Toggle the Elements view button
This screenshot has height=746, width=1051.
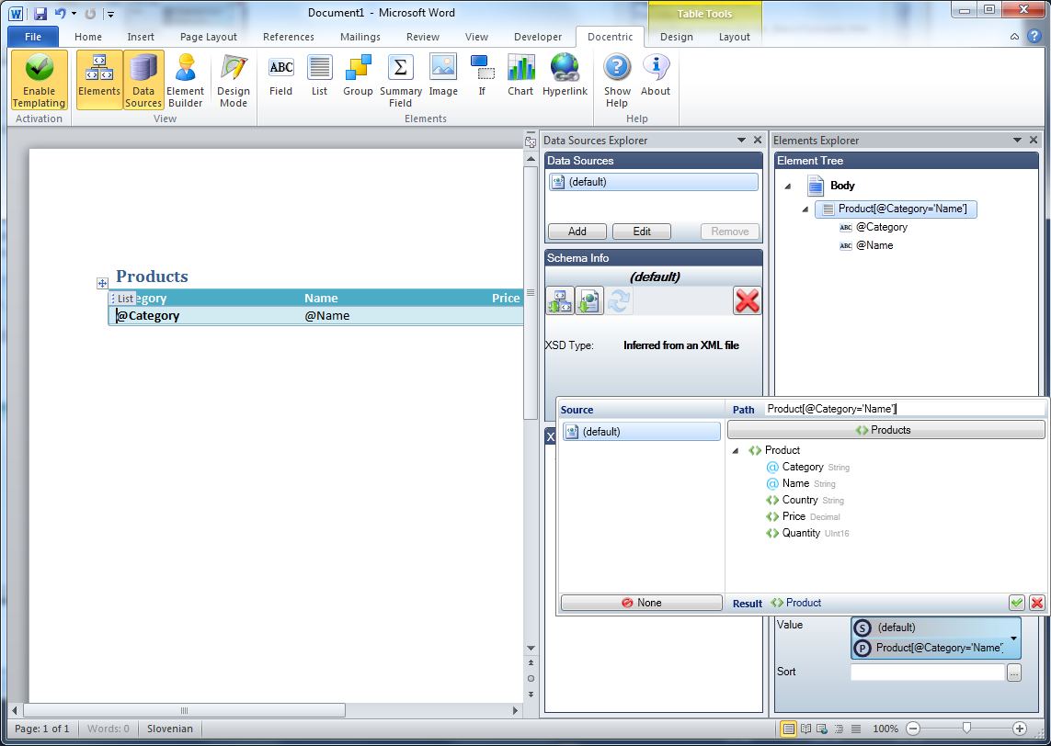(99, 80)
